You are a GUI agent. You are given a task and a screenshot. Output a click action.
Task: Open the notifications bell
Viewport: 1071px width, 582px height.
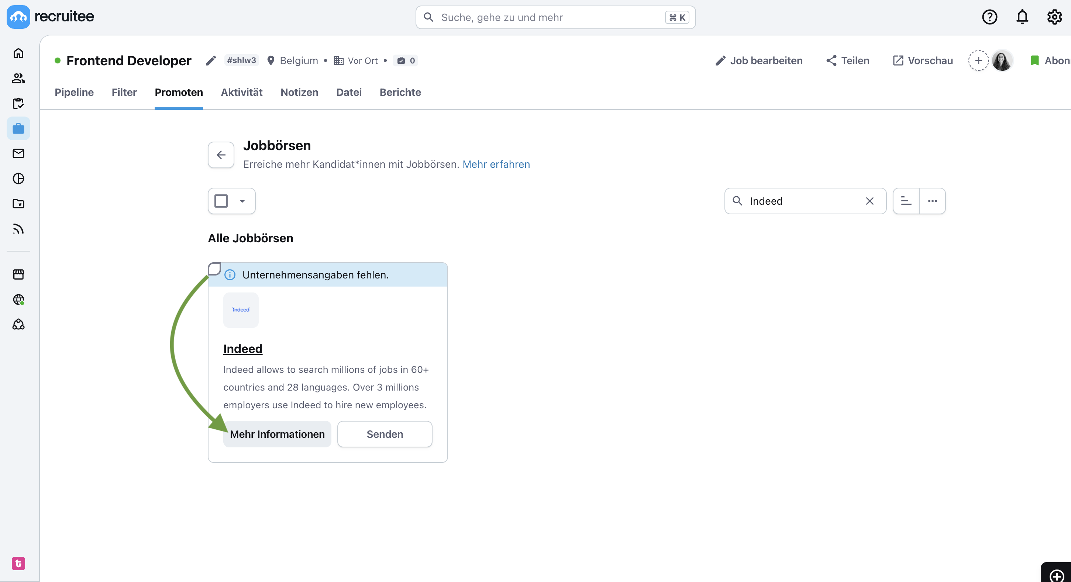(1022, 17)
